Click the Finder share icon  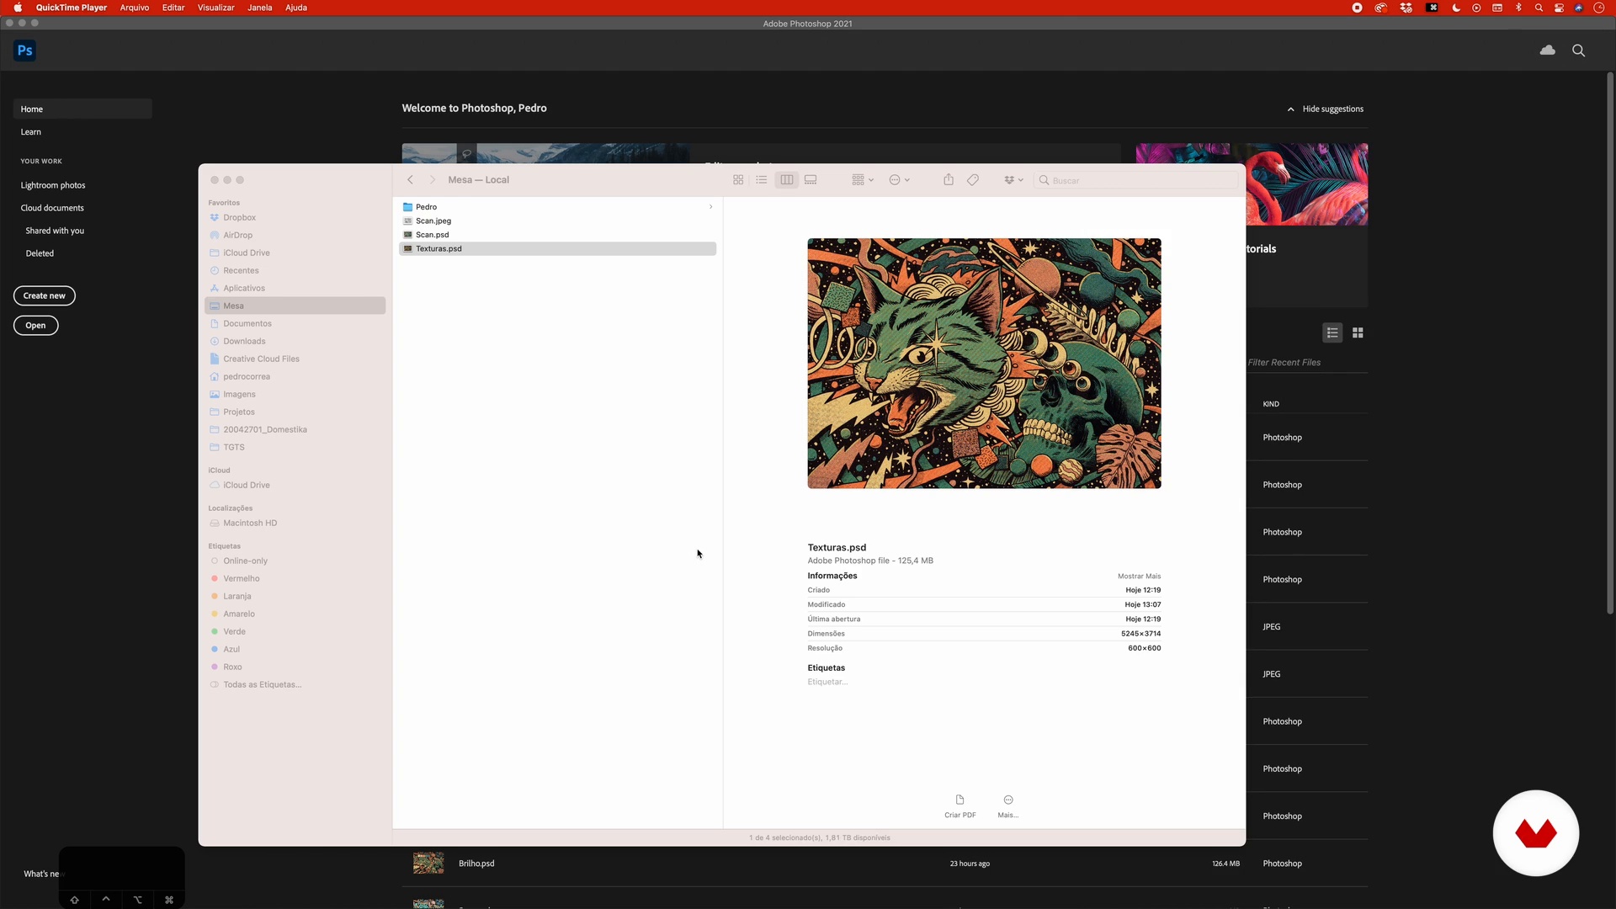point(949,180)
